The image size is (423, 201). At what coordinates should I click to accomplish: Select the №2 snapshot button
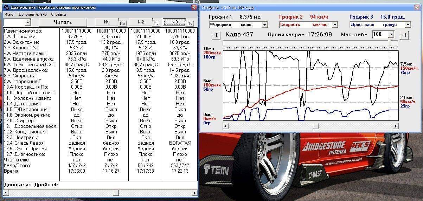pyautogui.click(x=141, y=22)
